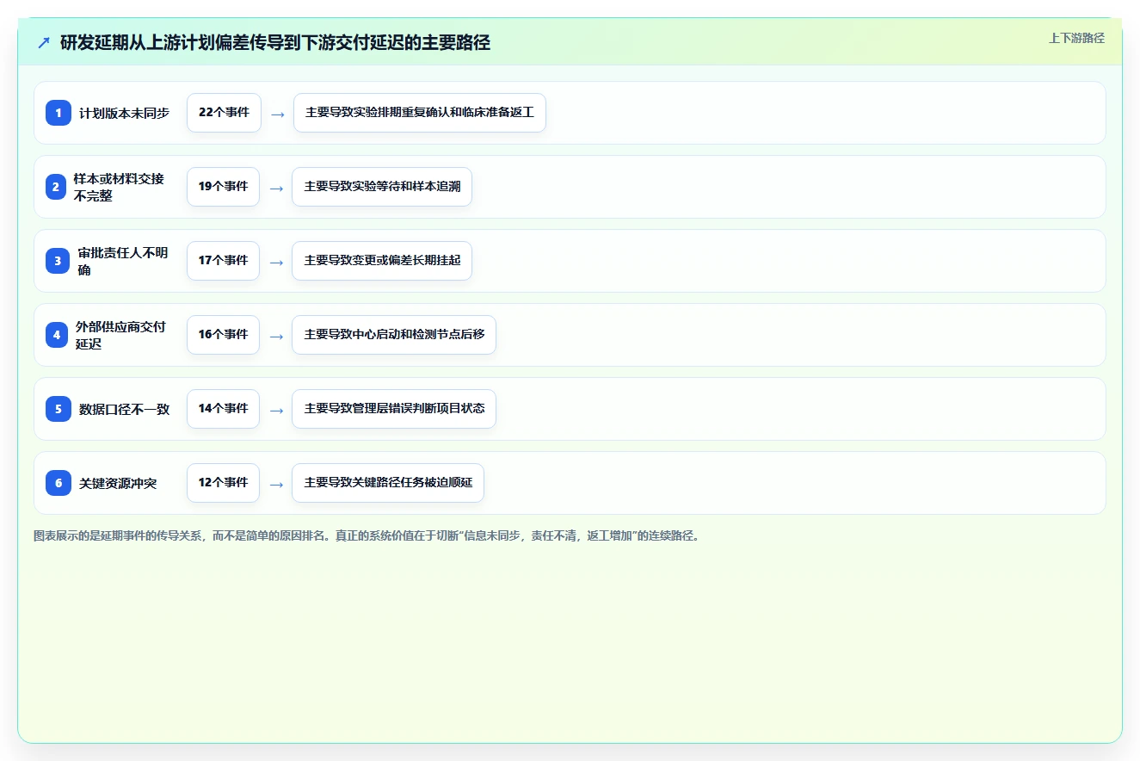Click the arrow after 19个事件
This screenshot has height=761, width=1140.
point(275,188)
